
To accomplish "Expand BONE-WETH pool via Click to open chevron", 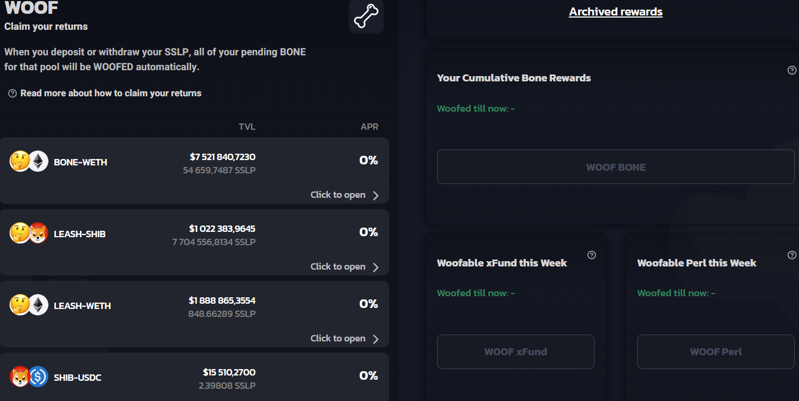I will 376,195.
